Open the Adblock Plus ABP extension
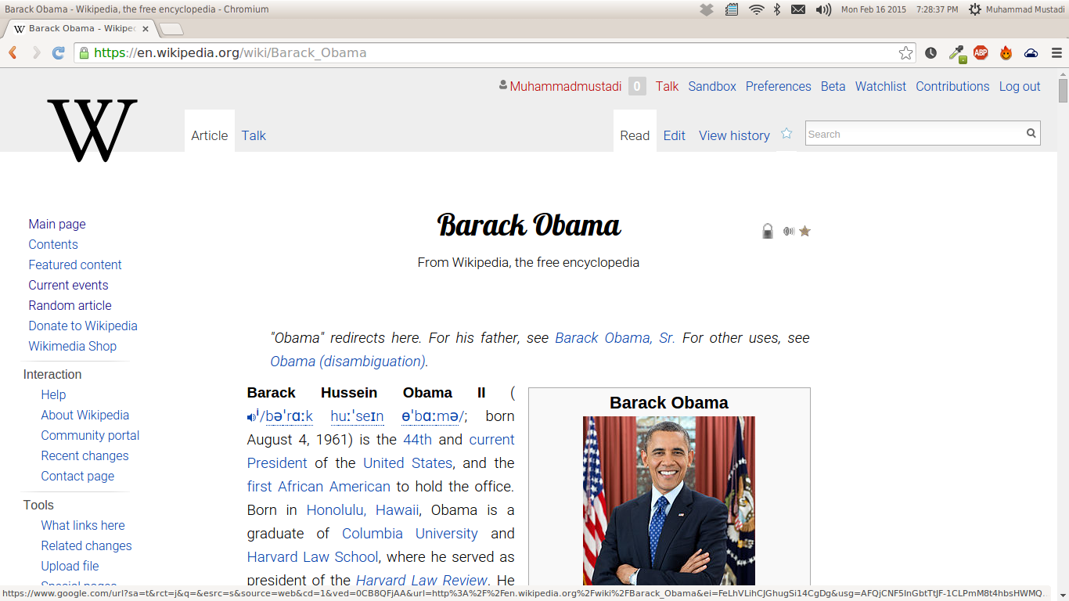Screen dimensions: 1069x601 [x=981, y=53]
